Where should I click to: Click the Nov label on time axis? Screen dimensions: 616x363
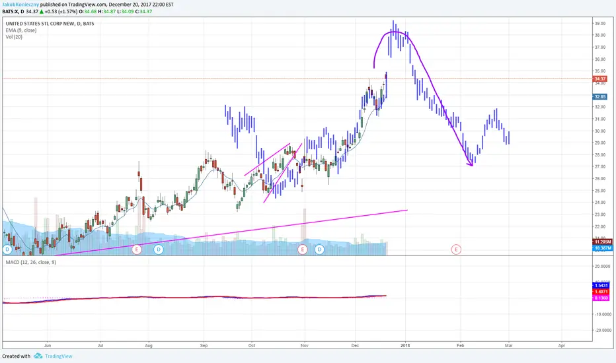pos(304,346)
